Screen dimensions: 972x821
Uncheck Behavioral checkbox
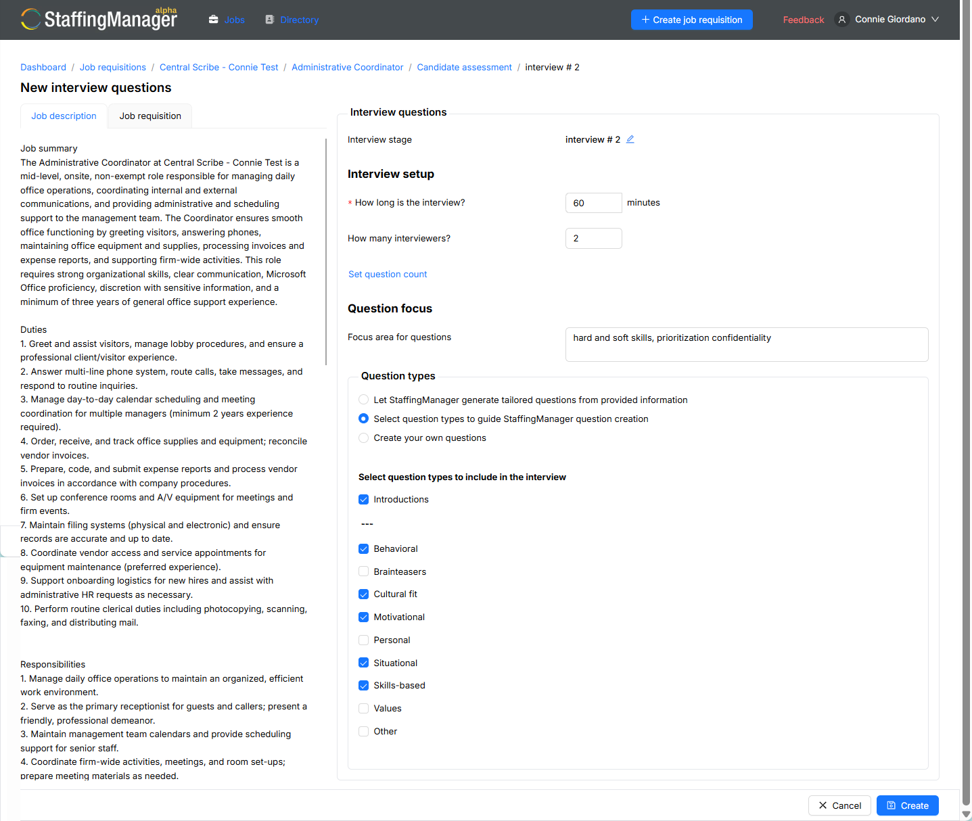364,548
